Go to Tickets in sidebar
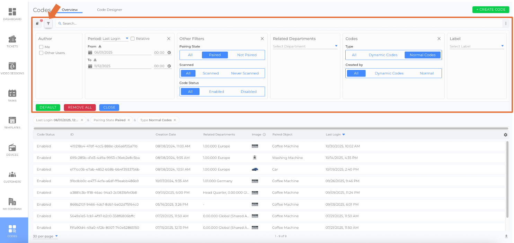The image size is (514, 243). click(12, 42)
